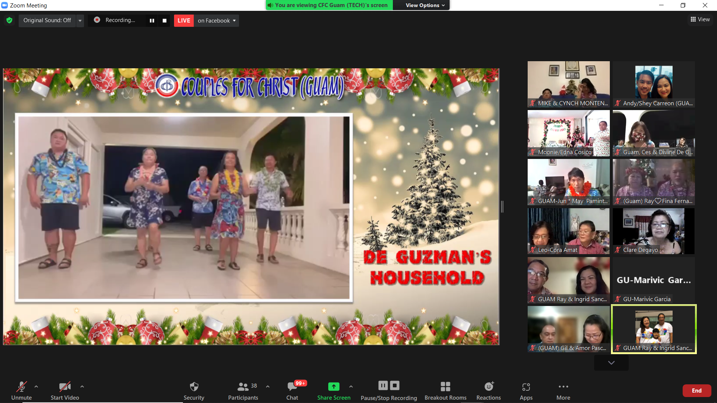The image size is (717, 403).
Task: Click muted mic icon on Andy/Shey Carreon tile
Action: coord(618,103)
